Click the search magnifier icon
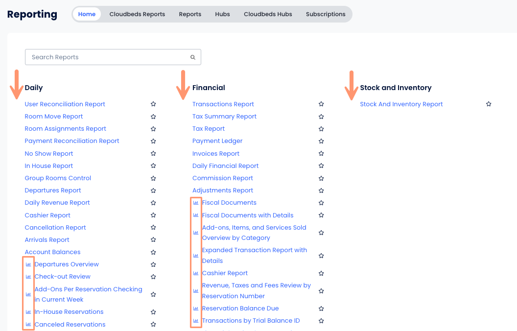Viewport: 517px width, 331px height. [x=193, y=57]
